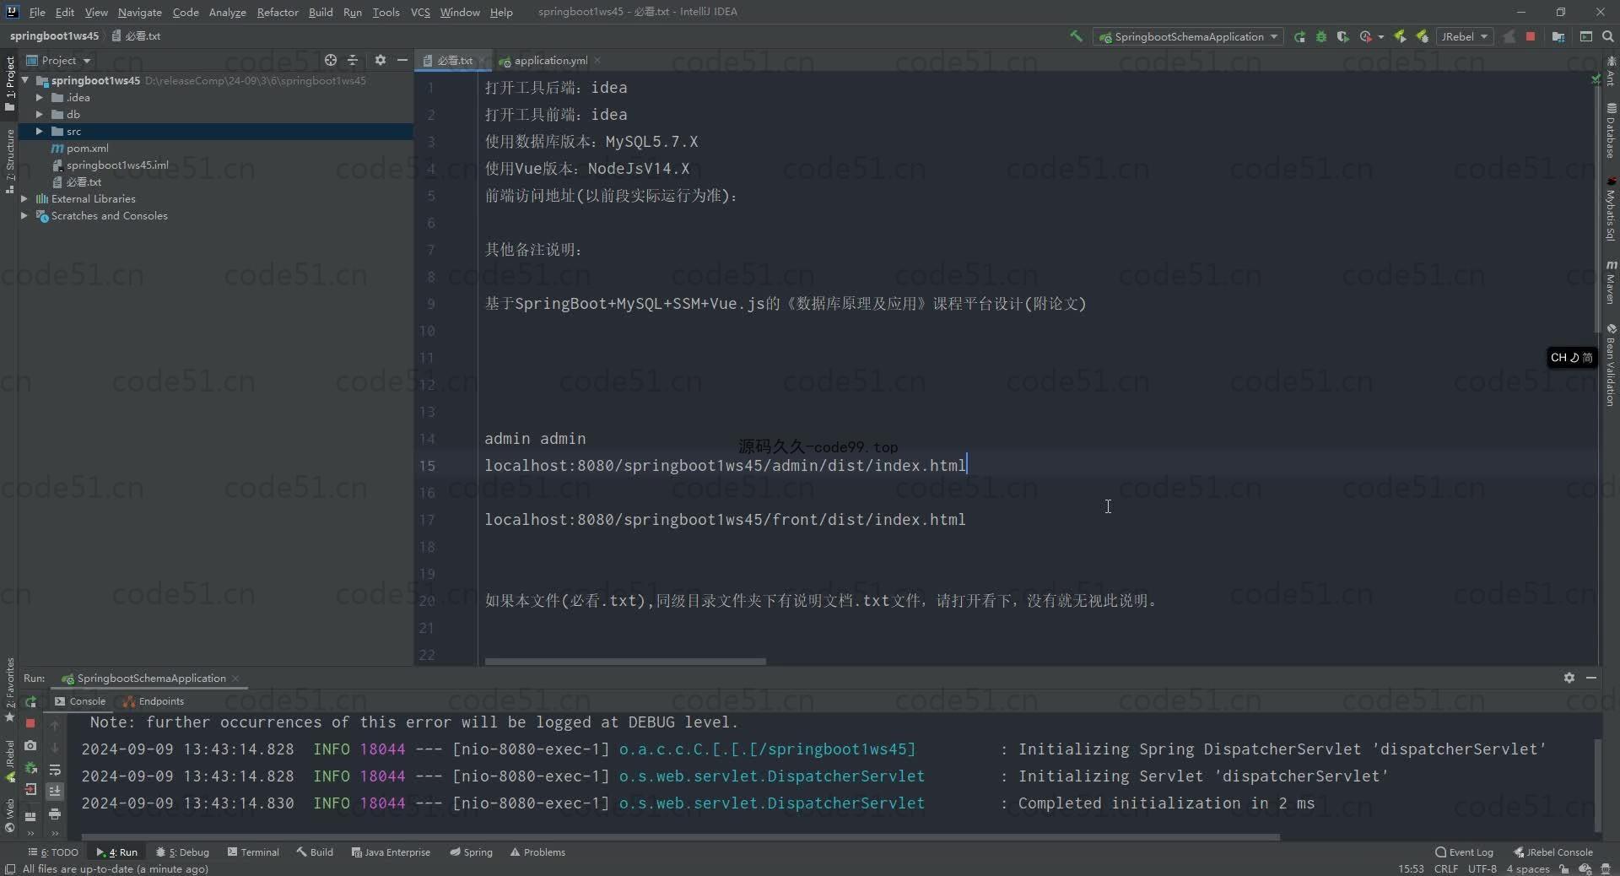Launch Debug with JRebel rocket icon
Image resolution: width=1620 pixels, height=876 pixels.
(x=1423, y=36)
